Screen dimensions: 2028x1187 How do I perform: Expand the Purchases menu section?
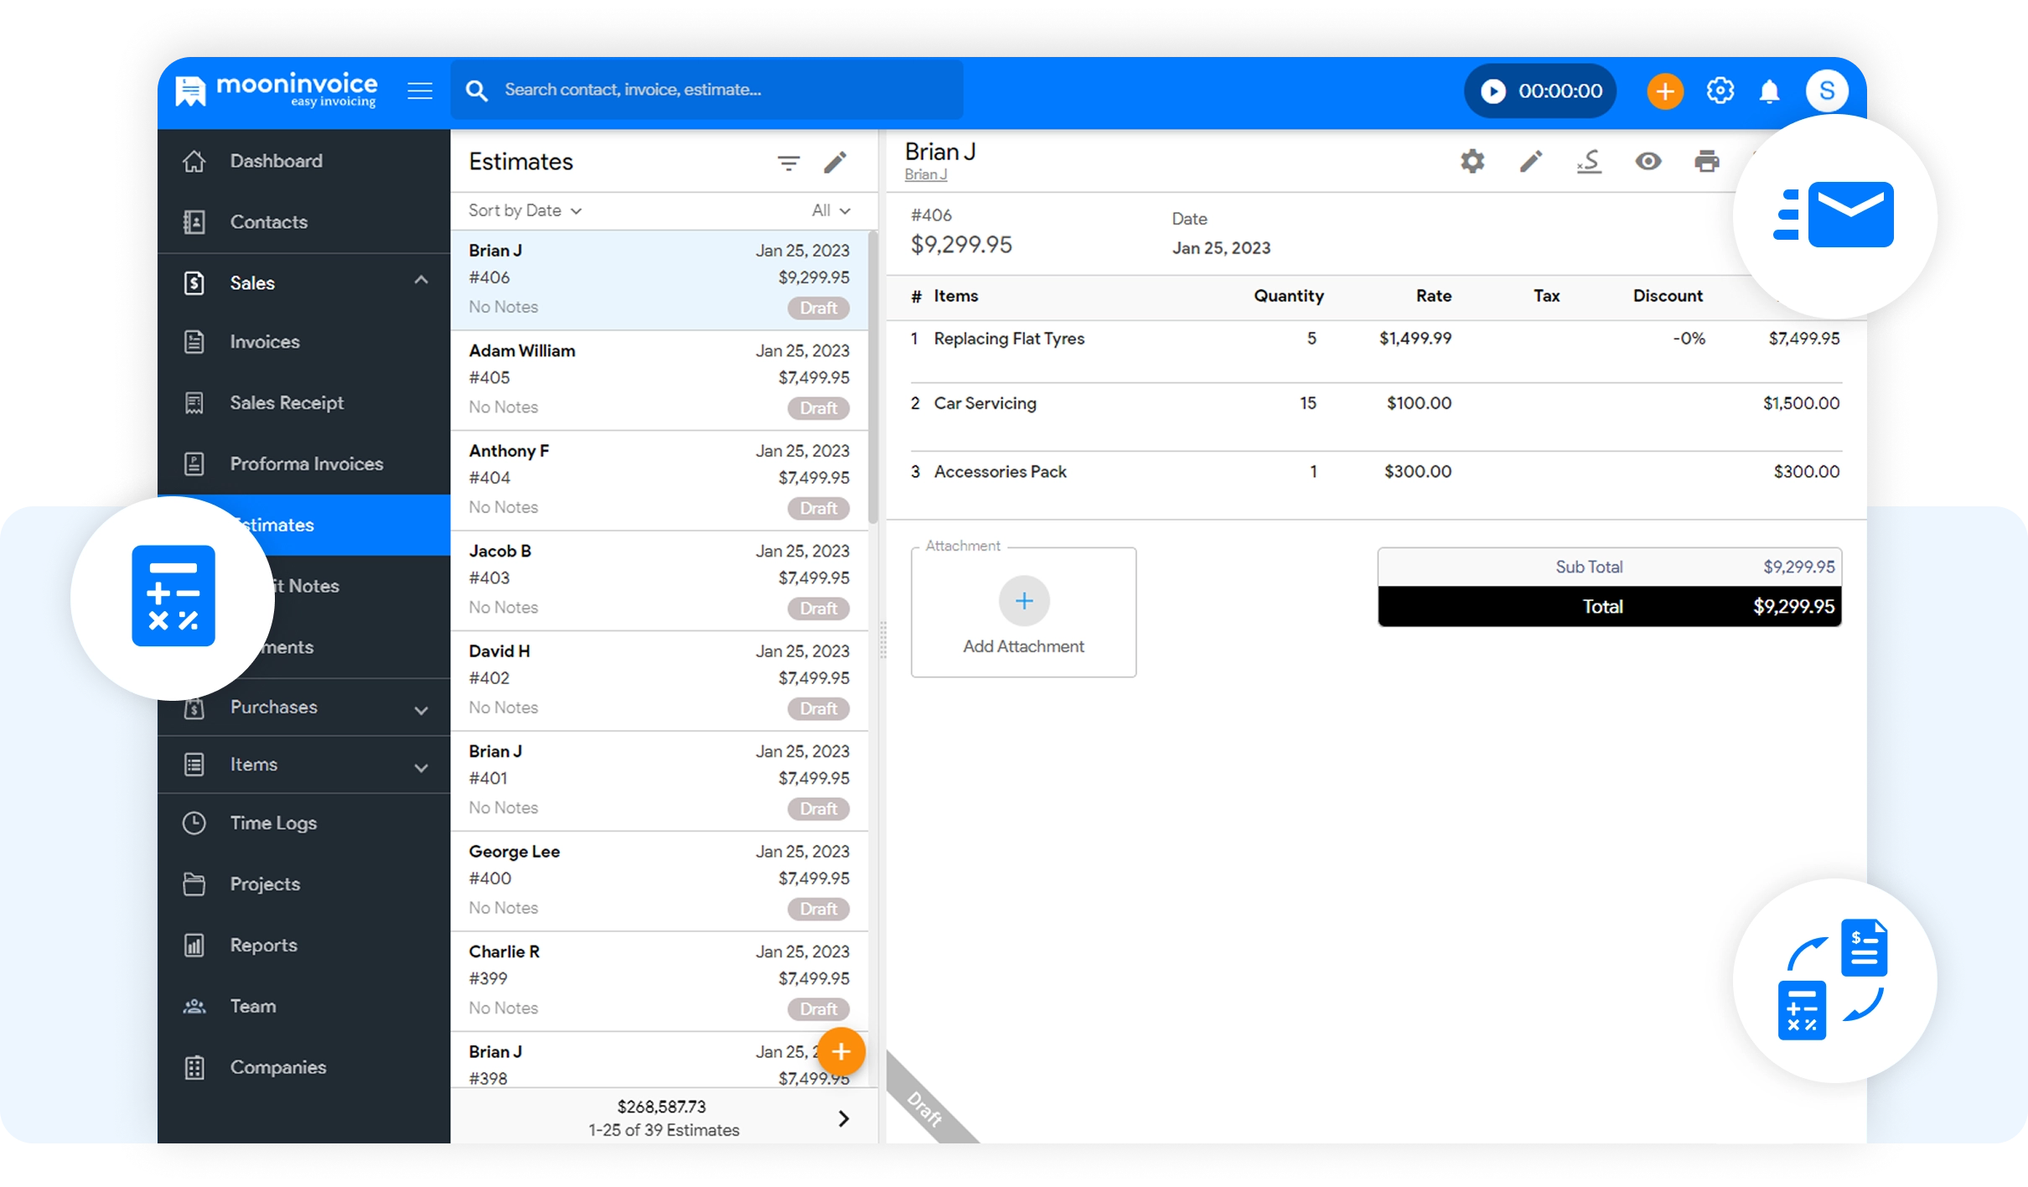[x=421, y=709]
